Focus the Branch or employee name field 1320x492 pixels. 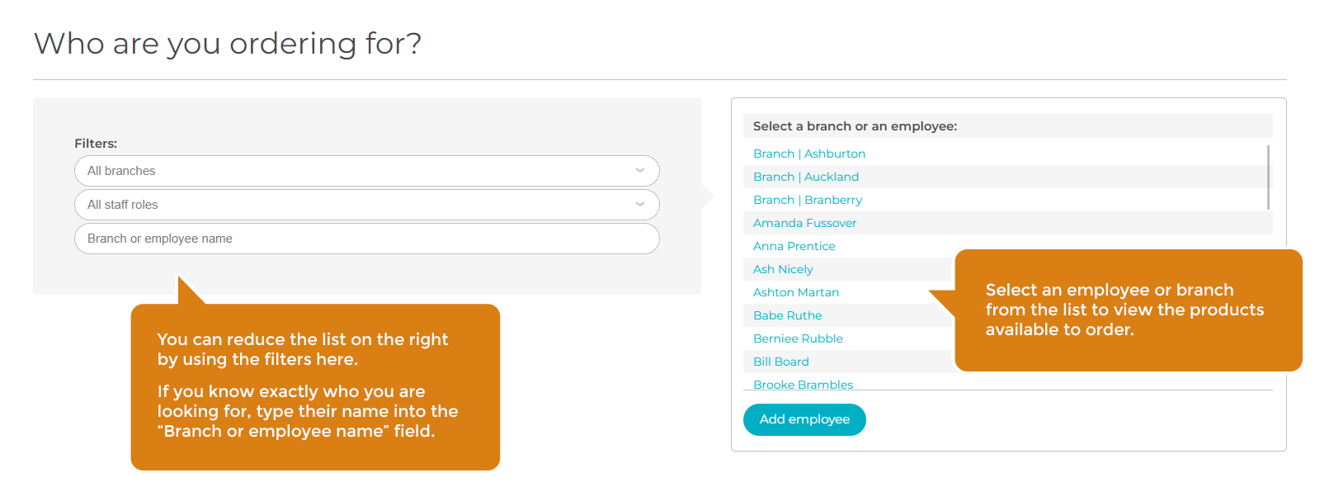pyautogui.click(x=366, y=239)
